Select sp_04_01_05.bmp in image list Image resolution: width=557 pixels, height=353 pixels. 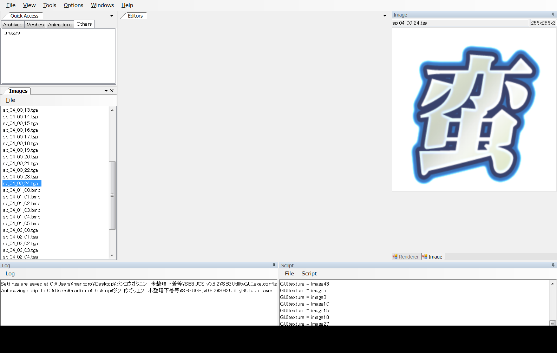click(x=22, y=223)
